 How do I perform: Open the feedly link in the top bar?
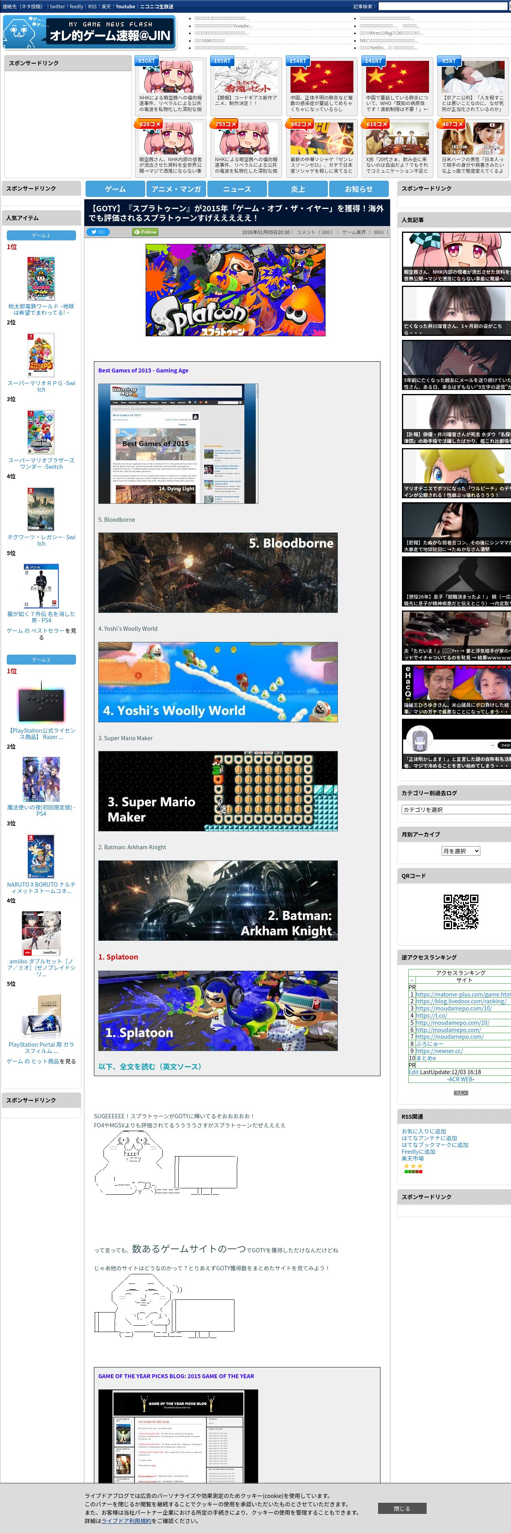77,6
